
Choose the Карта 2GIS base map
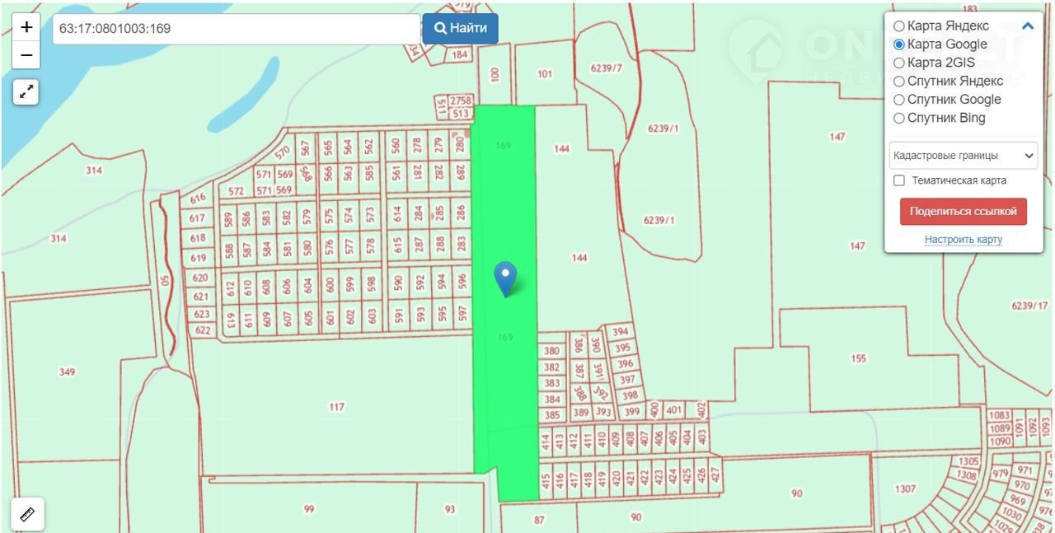[x=899, y=63]
